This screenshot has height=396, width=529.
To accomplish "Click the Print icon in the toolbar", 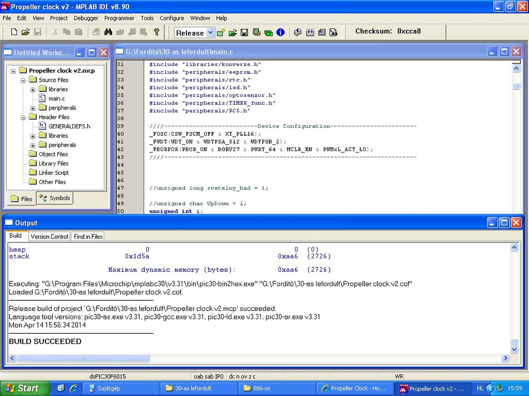I will click(96, 32).
